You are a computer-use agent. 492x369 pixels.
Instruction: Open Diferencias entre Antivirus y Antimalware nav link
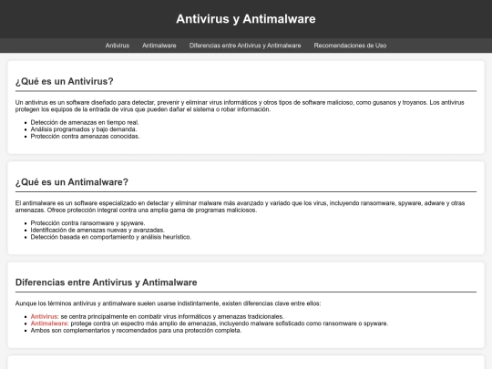(x=245, y=46)
